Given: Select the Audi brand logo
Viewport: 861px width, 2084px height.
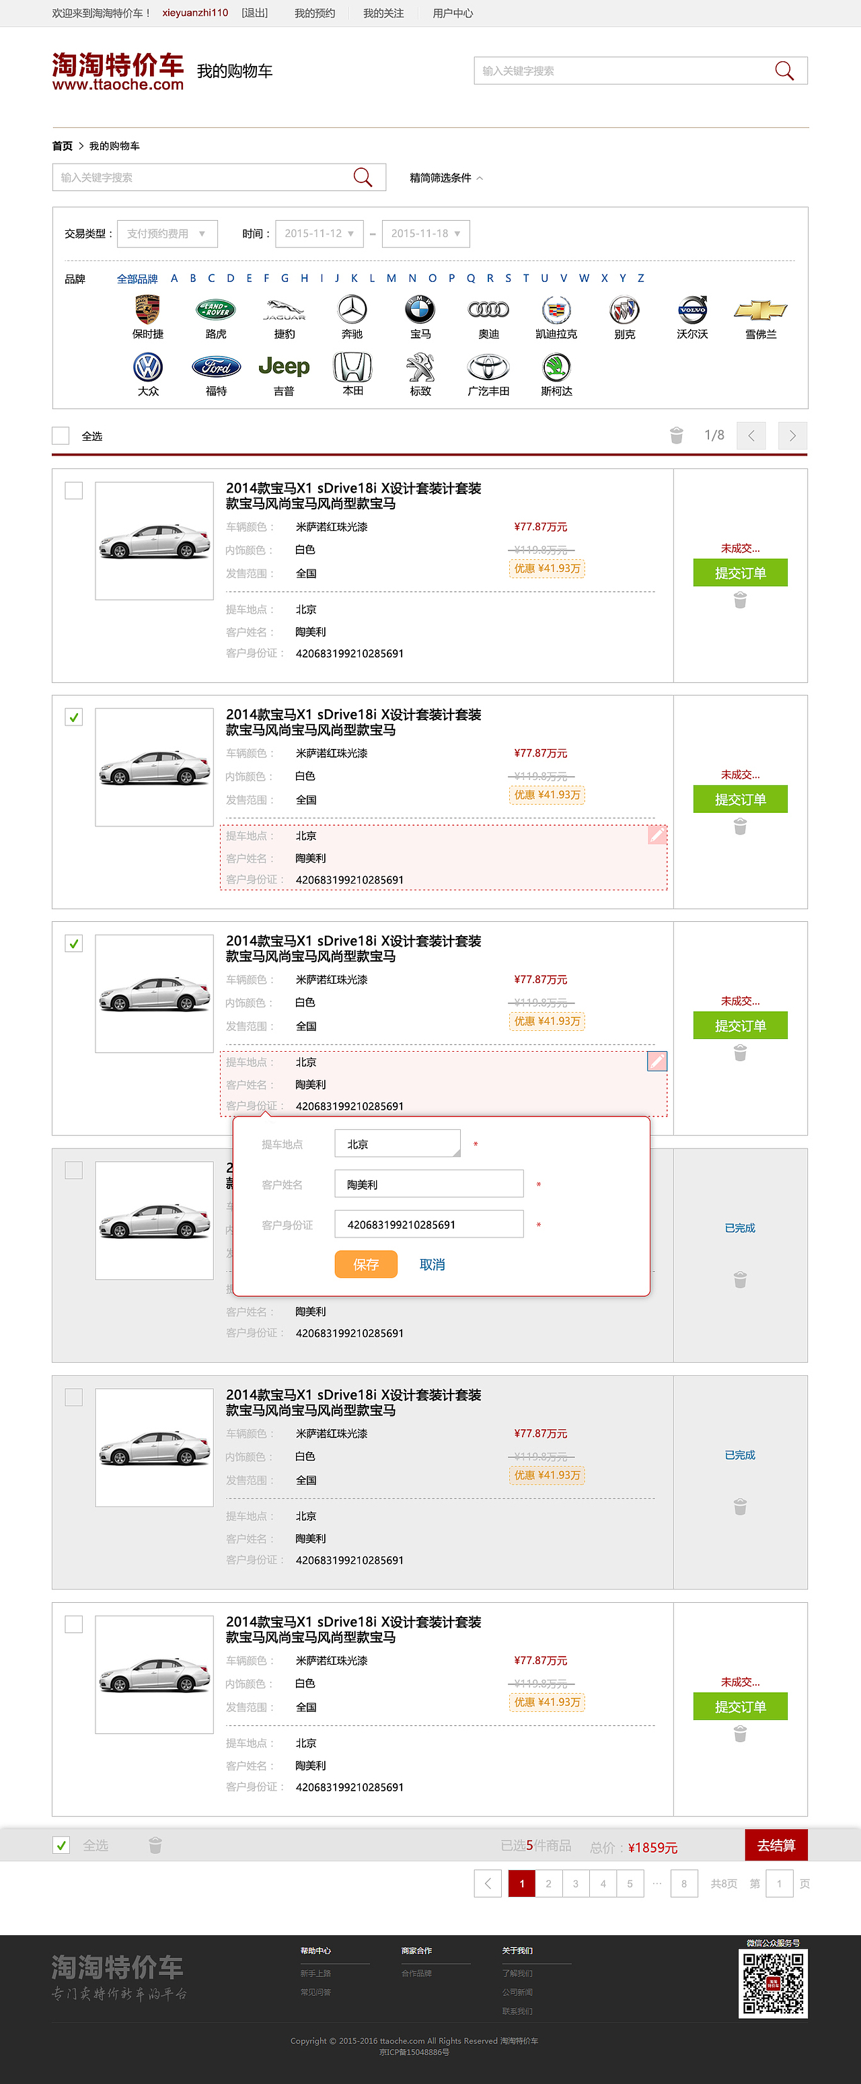Looking at the screenshot, I should (488, 309).
